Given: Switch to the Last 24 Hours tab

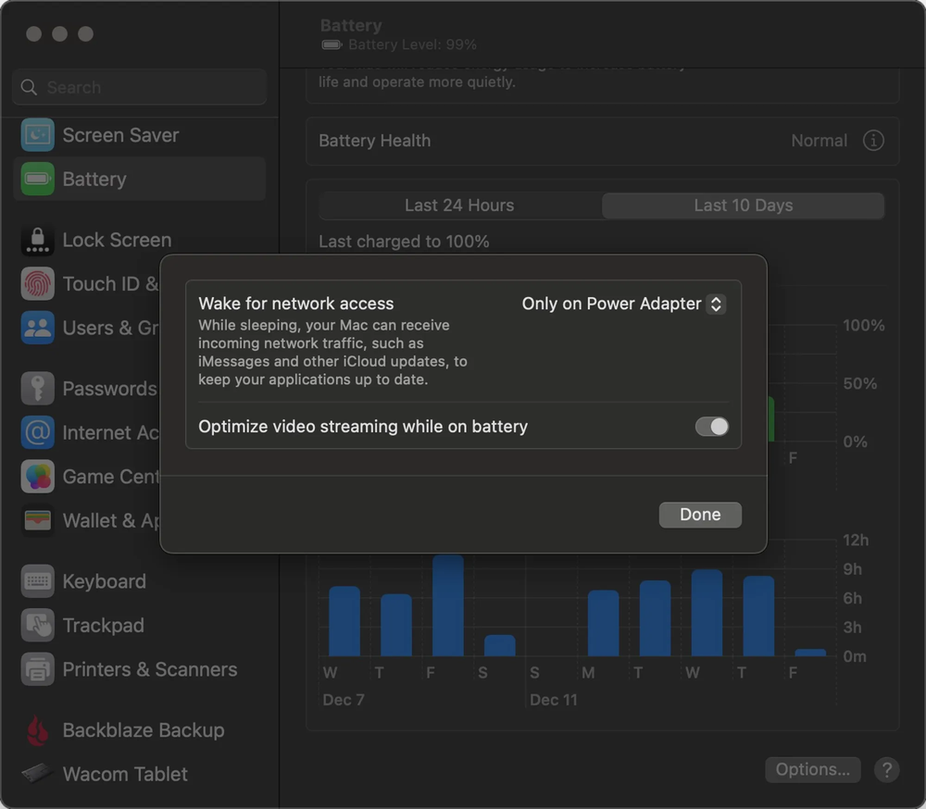Looking at the screenshot, I should tap(459, 205).
